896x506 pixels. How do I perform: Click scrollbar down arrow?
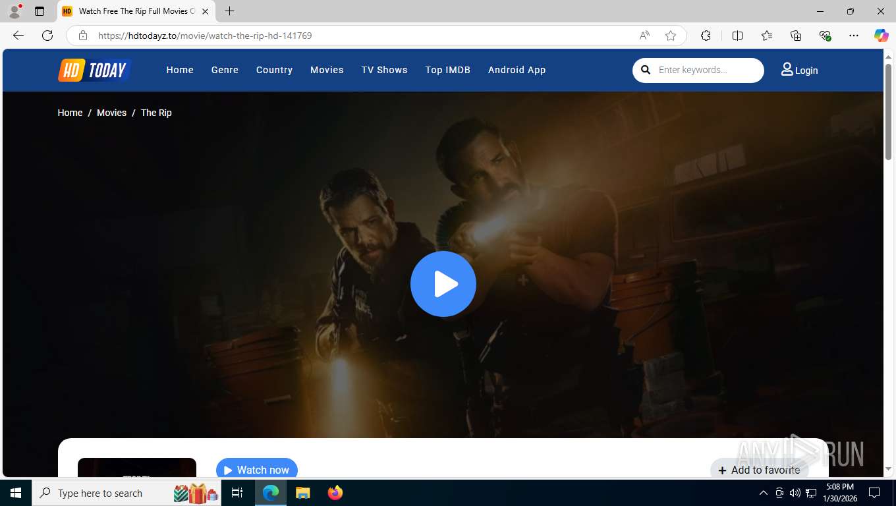coord(888,468)
